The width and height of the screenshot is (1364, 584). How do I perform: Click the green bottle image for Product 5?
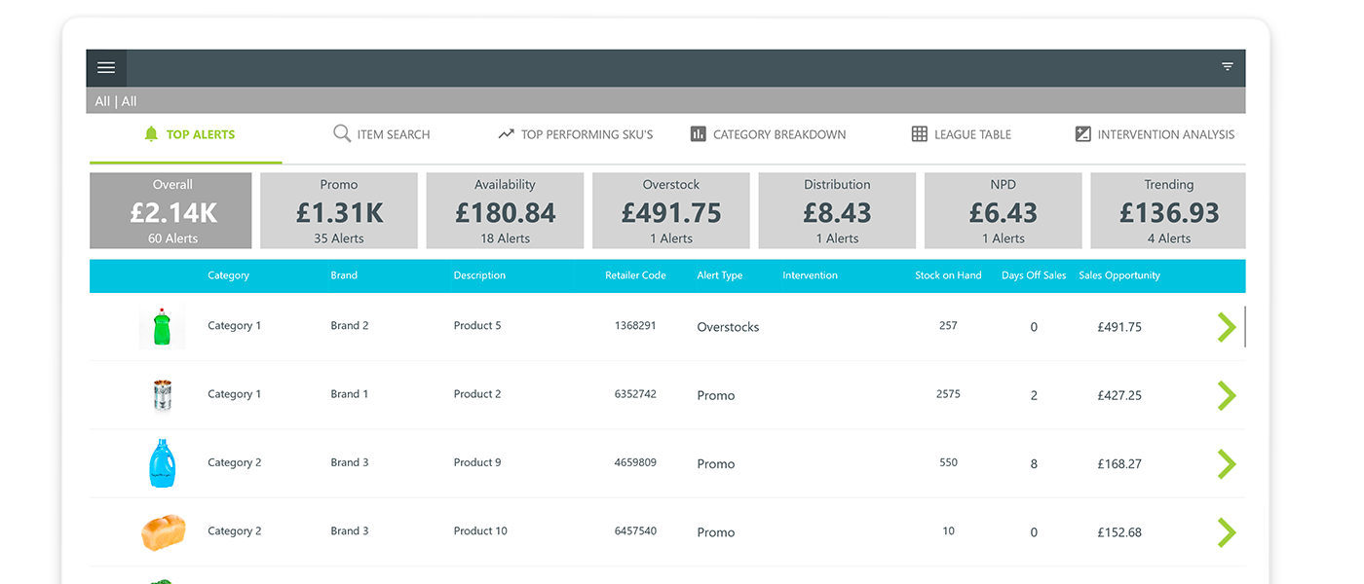(x=162, y=327)
